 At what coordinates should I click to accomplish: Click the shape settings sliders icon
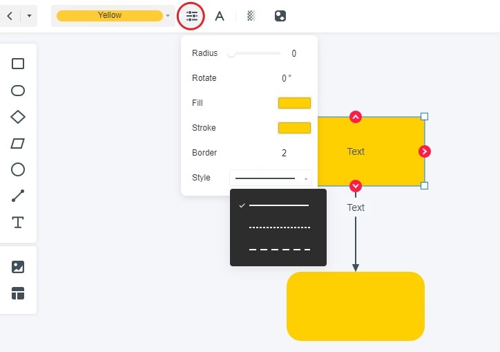tap(192, 16)
